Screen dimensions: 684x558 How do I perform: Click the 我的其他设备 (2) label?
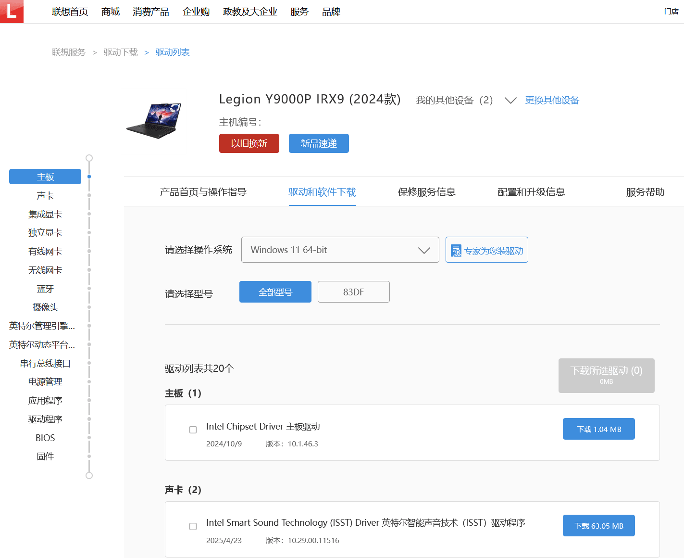point(454,100)
